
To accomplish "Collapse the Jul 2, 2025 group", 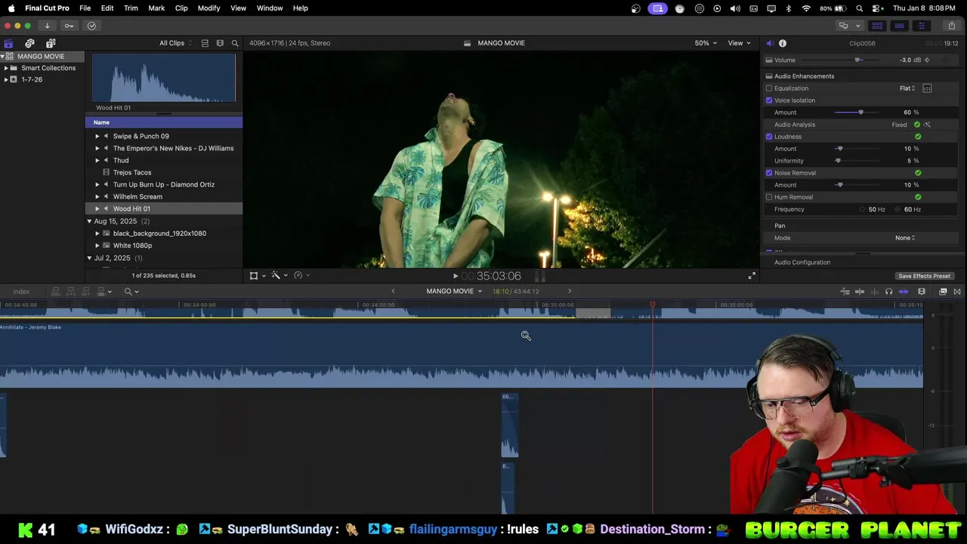I will 89,258.
